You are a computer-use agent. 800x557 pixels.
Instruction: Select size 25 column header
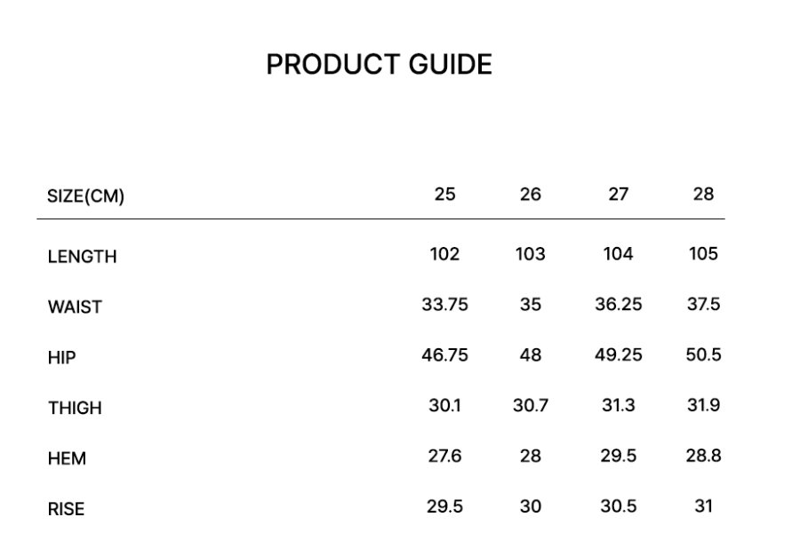(444, 194)
